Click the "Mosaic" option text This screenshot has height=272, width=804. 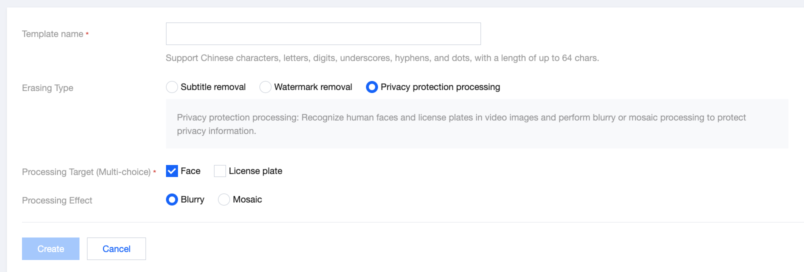pos(247,199)
